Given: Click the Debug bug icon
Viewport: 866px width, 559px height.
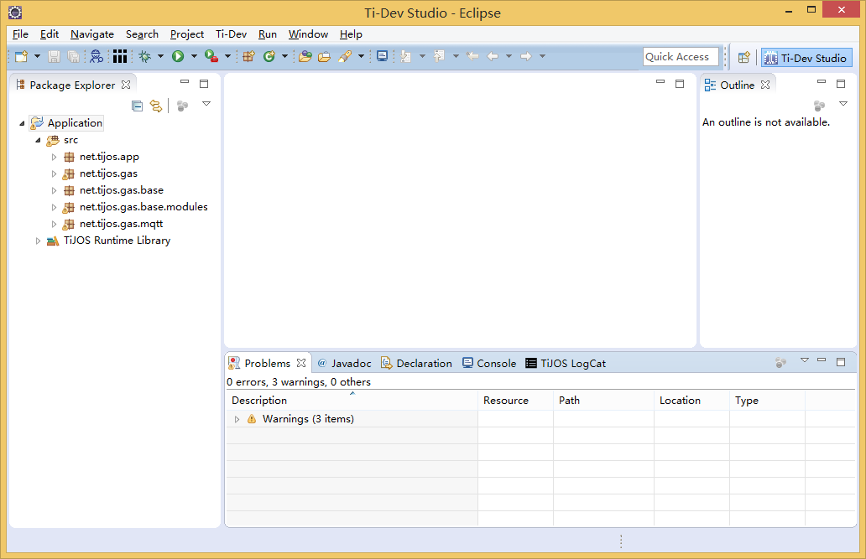Looking at the screenshot, I should pyautogui.click(x=144, y=56).
